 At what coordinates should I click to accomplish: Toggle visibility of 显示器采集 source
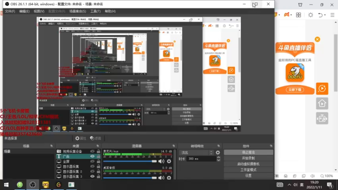point(93,166)
